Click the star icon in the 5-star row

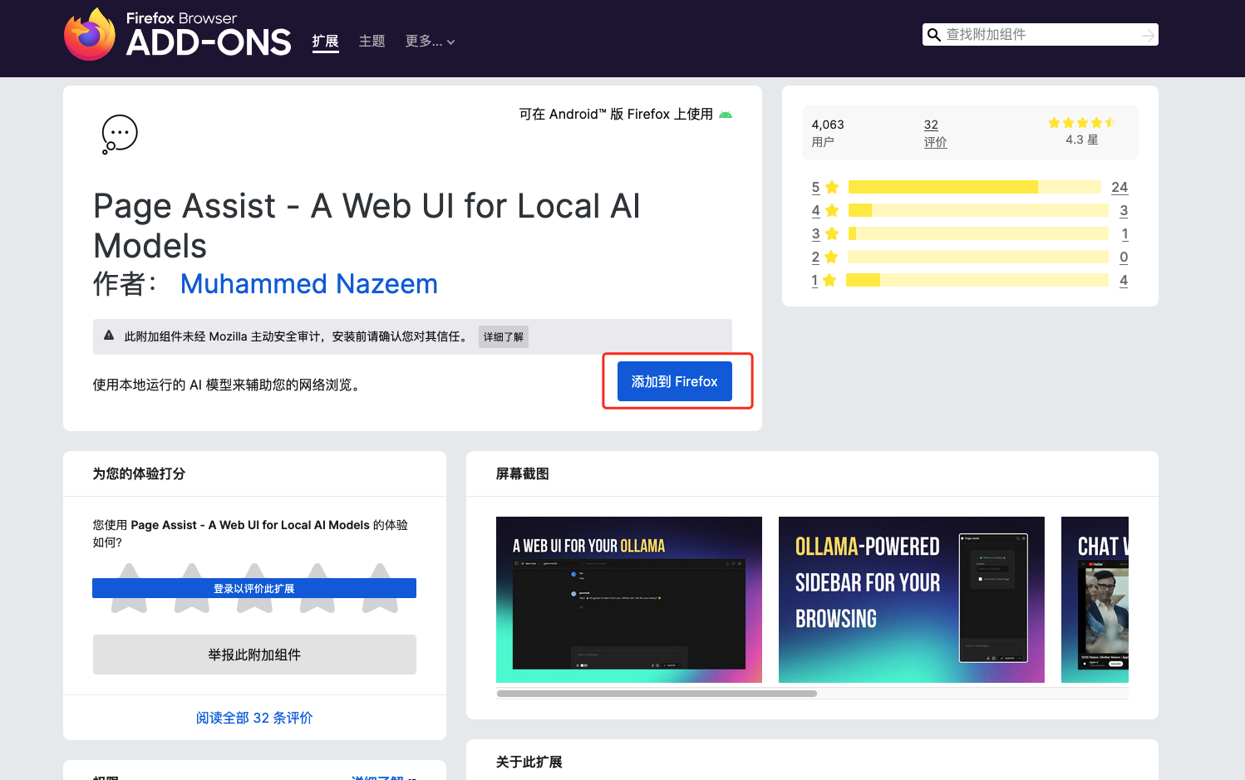click(832, 187)
